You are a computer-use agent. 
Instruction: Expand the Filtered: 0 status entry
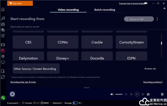57,103
